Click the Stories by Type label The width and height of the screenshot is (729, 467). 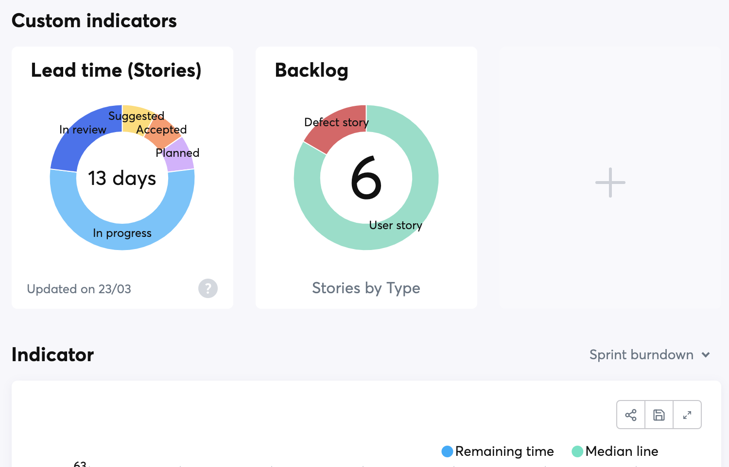(366, 288)
